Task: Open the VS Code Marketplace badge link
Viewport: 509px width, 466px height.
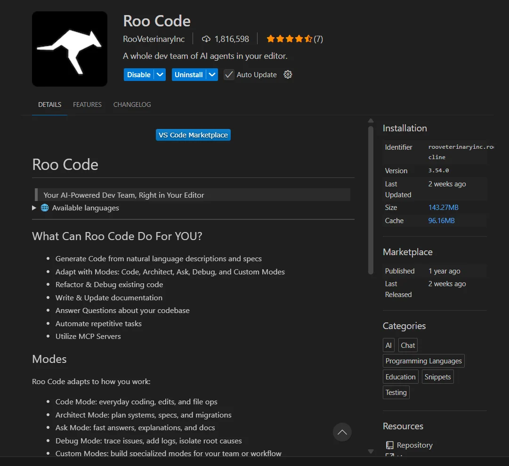Action: coord(193,135)
